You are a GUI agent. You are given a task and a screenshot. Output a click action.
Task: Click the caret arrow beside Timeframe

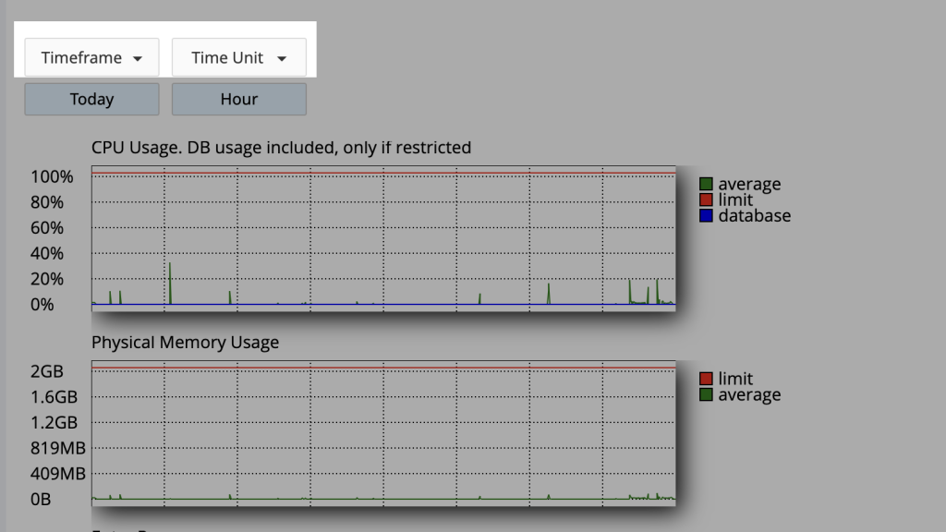coord(138,58)
